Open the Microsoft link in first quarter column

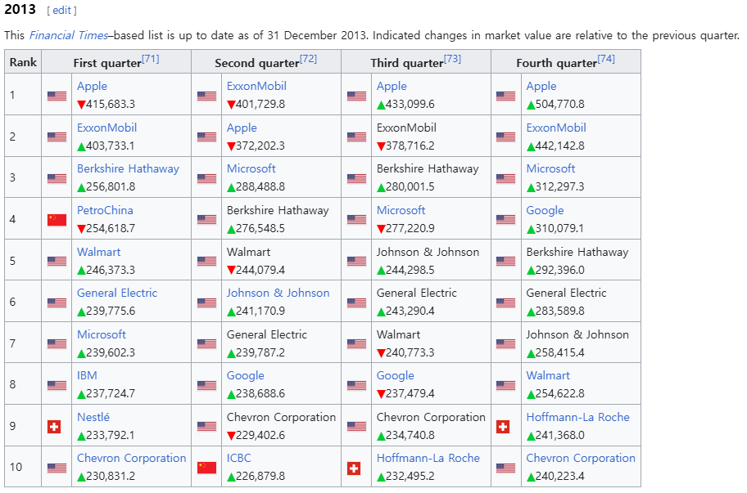pyautogui.click(x=102, y=334)
